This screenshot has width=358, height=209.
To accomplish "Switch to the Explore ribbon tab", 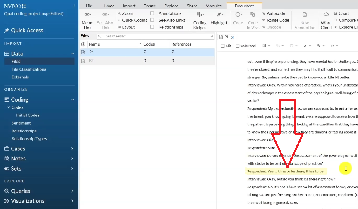I will pos(171,6).
